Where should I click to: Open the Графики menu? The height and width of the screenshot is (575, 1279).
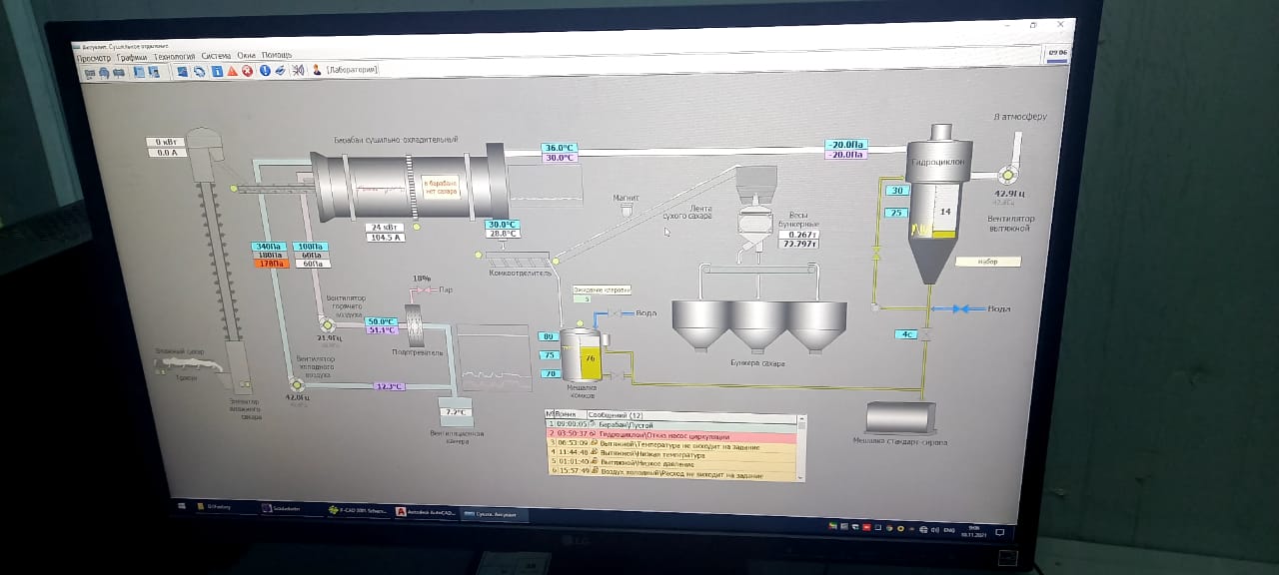131,58
